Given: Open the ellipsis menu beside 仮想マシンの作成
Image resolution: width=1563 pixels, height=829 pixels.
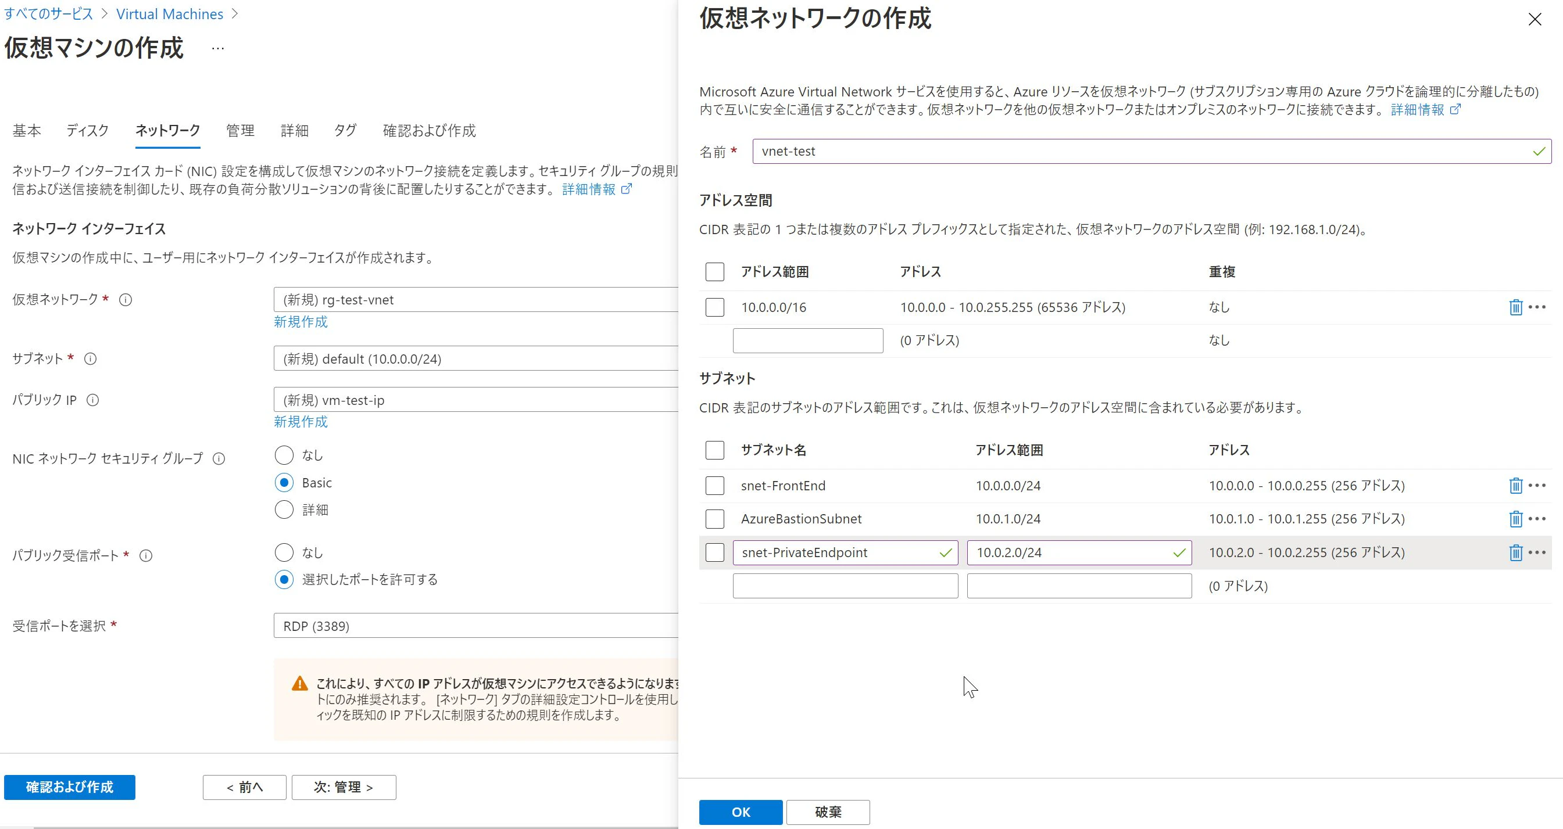Looking at the screenshot, I should (x=218, y=49).
